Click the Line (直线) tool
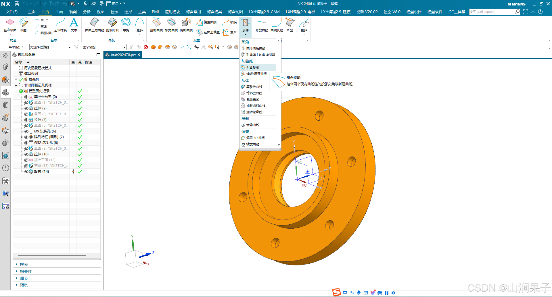This screenshot has height=297, width=552. 41,26
